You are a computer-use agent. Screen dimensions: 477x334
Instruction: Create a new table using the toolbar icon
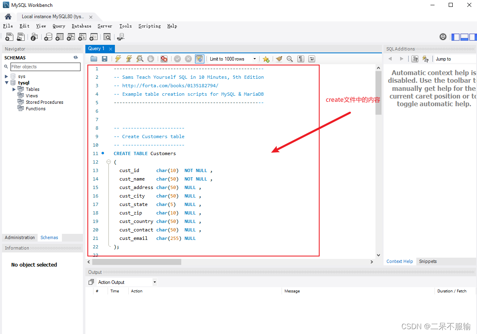click(59, 36)
